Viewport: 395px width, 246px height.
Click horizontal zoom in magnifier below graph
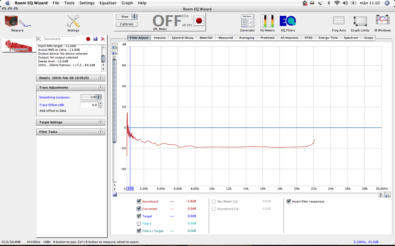(387, 195)
